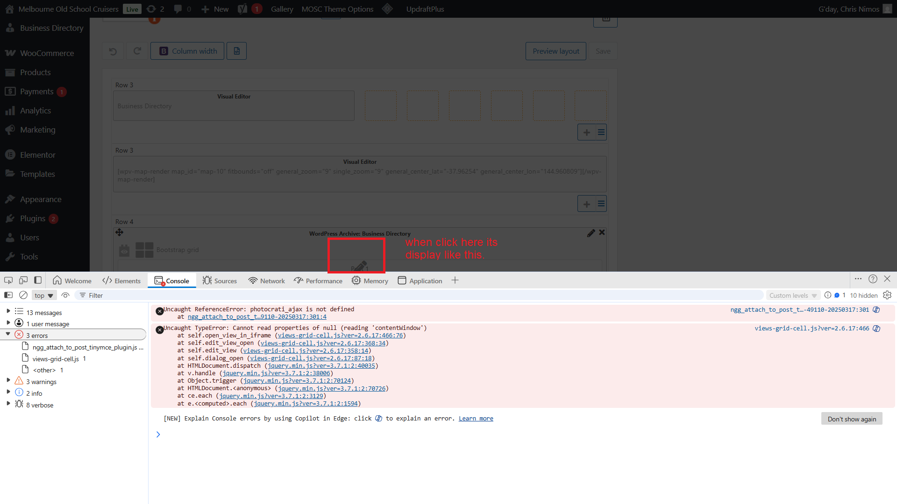Open the Business Directory admin menu
This screenshot has width=897, height=504.
(x=45, y=28)
